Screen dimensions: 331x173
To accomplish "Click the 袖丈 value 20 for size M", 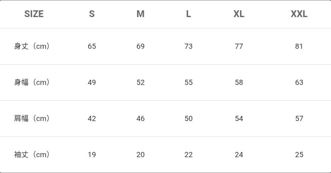I will [140, 155].
